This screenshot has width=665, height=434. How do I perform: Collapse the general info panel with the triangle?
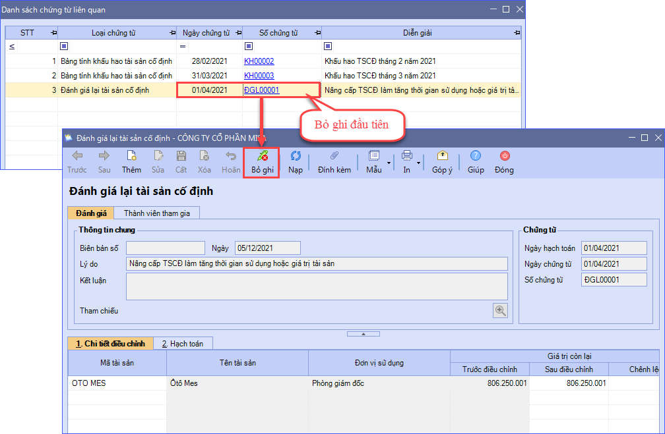pos(362,334)
